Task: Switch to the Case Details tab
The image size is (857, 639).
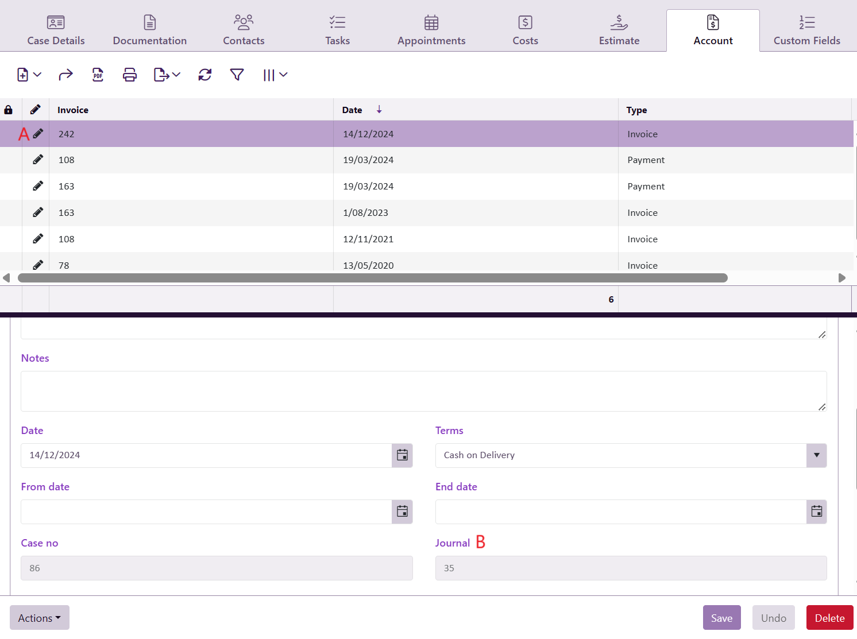Action: 56,31
